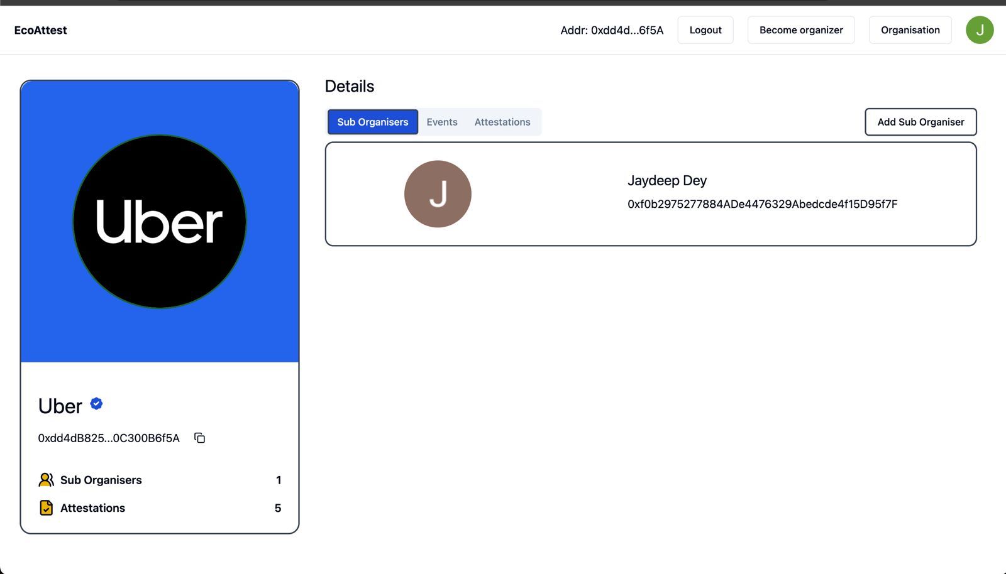Click the Addr: 0xdd4d...6f5A text
The image size is (1006, 574).
pyautogui.click(x=612, y=30)
